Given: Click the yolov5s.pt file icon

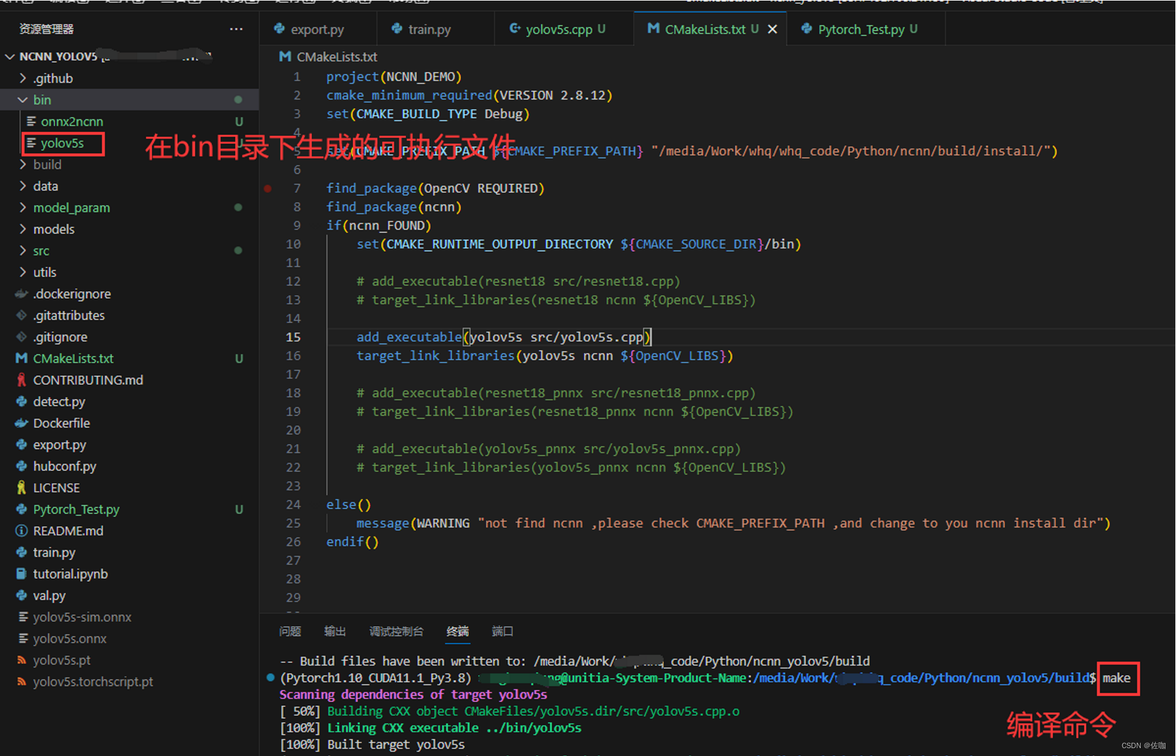Looking at the screenshot, I should [x=22, y=660].
